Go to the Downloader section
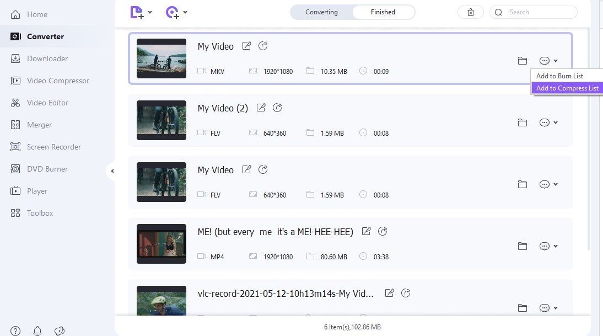The width and height of the screenshot is (603, 336). 39,58
